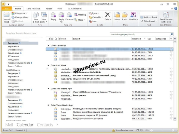Open the Address Book
The height and width of the screenshot is (134, 179).
pos(149,17)
